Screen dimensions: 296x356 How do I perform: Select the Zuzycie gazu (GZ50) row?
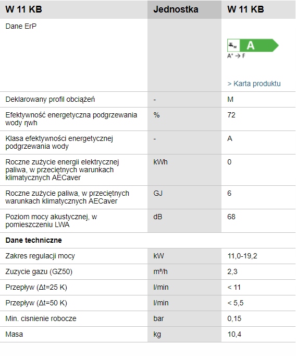[148, 271]
